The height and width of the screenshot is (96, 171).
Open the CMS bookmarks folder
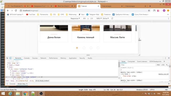61,14
